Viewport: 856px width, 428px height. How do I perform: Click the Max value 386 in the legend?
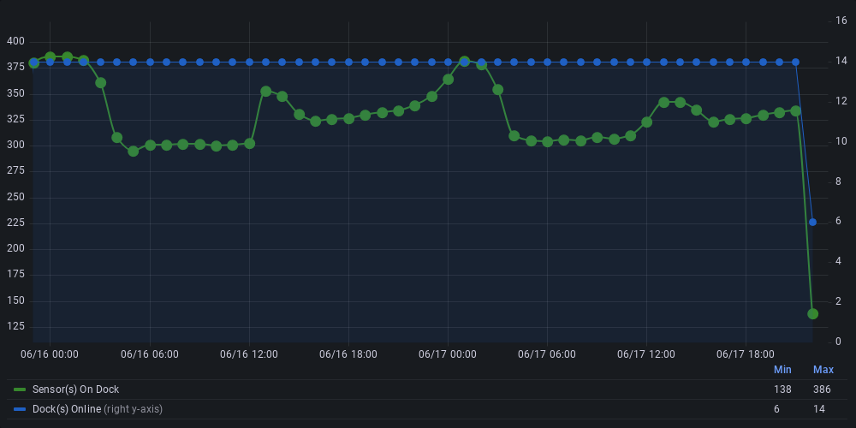tap(823, 389)
